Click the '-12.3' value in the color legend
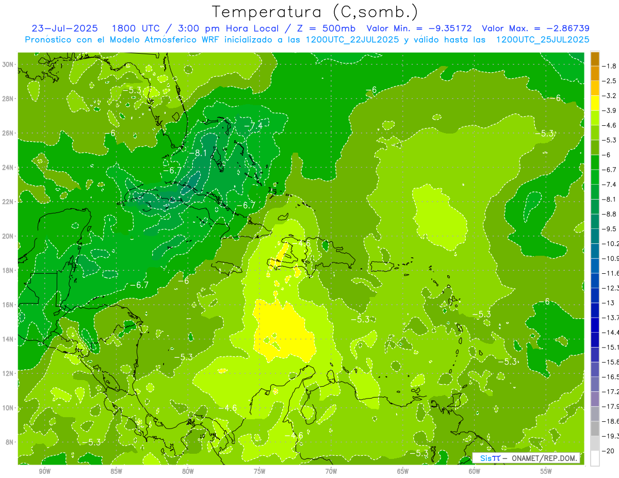 (611, 288)
